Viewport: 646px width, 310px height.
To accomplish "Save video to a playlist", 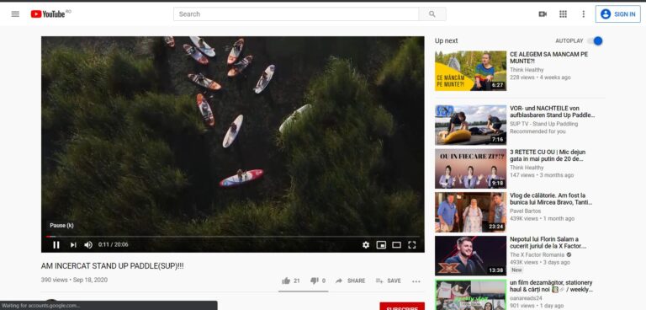I will pyautogui.click(x=388, y=281).
